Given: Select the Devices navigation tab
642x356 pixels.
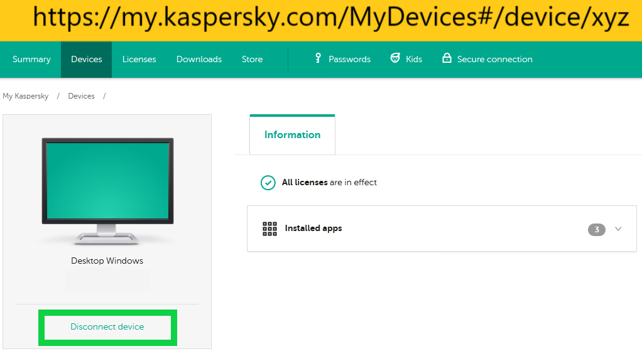Looking at the screenshot, I should (x=87, y=59).
